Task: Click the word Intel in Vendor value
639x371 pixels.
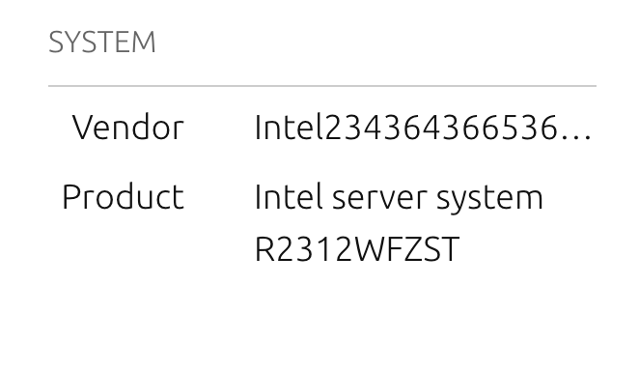Action: 290,128
